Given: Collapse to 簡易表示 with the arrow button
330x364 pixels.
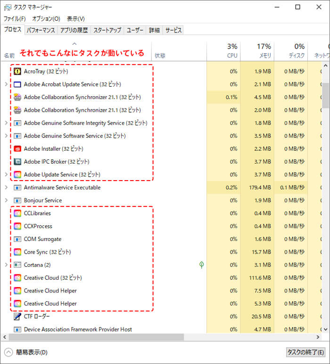Looking at the screenshot, I should point(8,352).
